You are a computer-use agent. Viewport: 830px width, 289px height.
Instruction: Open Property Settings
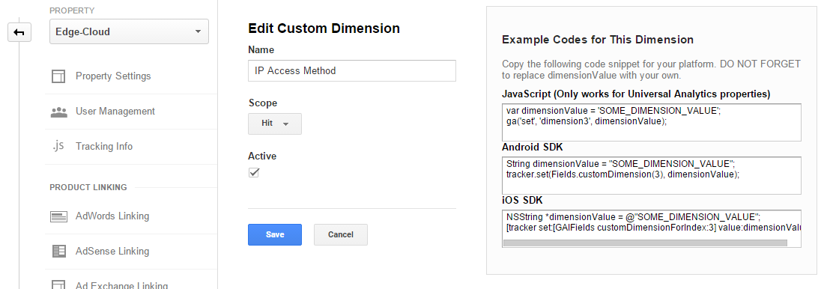[113, 76]
